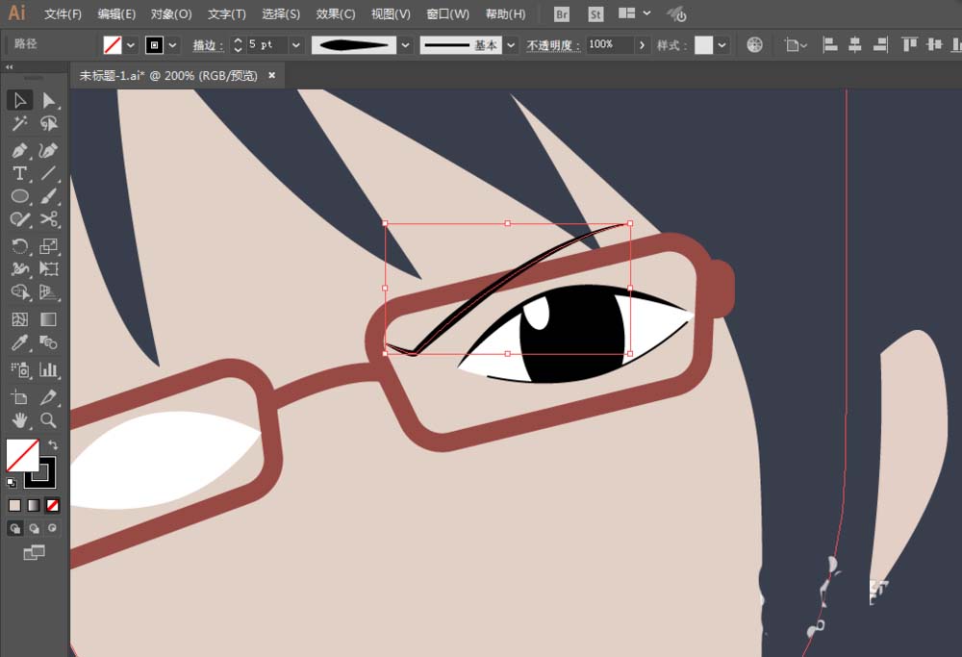Select the Symbol Sprayer tool
Screen dimensions: 962x657
(19, 369)
